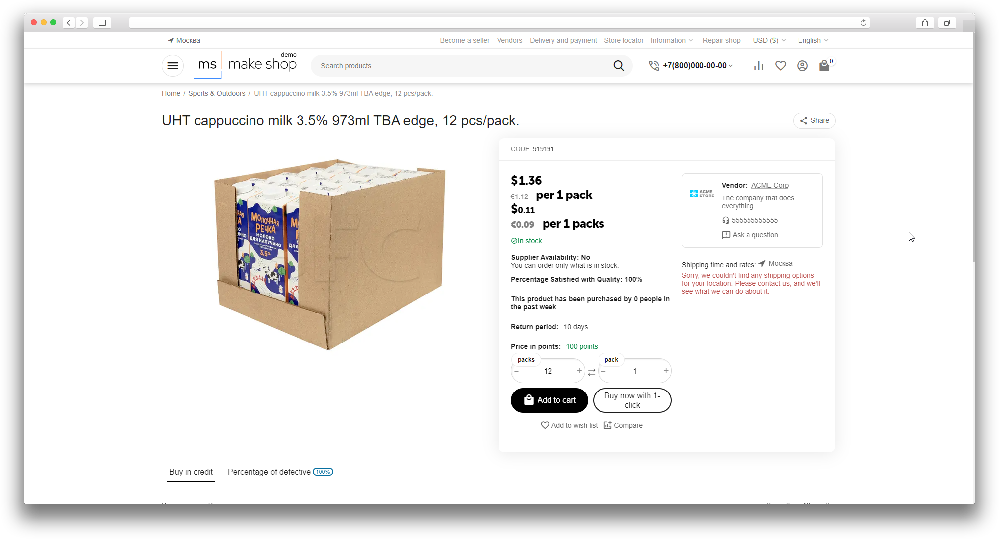Viewport: 999px width, 539px height.
Task: Reload the page in the browser toolbar
Action: tap(863, 23)
